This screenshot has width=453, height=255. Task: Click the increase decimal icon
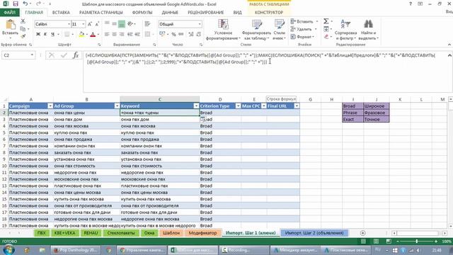190,35
